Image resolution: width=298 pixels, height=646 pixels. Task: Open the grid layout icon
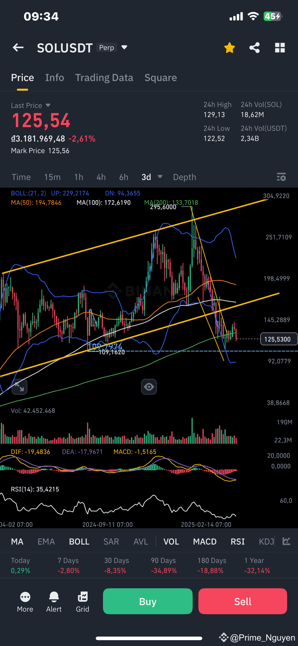[280, 48]
